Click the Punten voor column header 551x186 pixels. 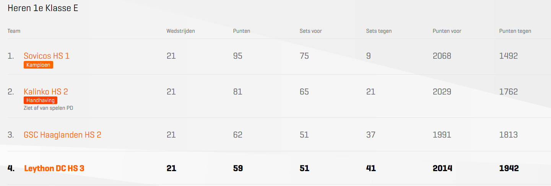[x=447, y=31]
